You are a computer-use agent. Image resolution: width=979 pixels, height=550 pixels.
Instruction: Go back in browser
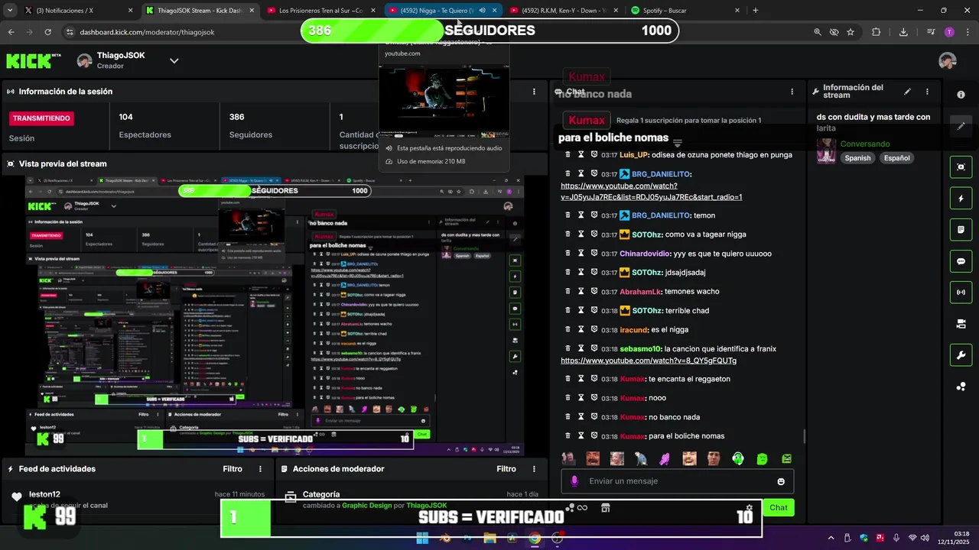tap(11, 32)
